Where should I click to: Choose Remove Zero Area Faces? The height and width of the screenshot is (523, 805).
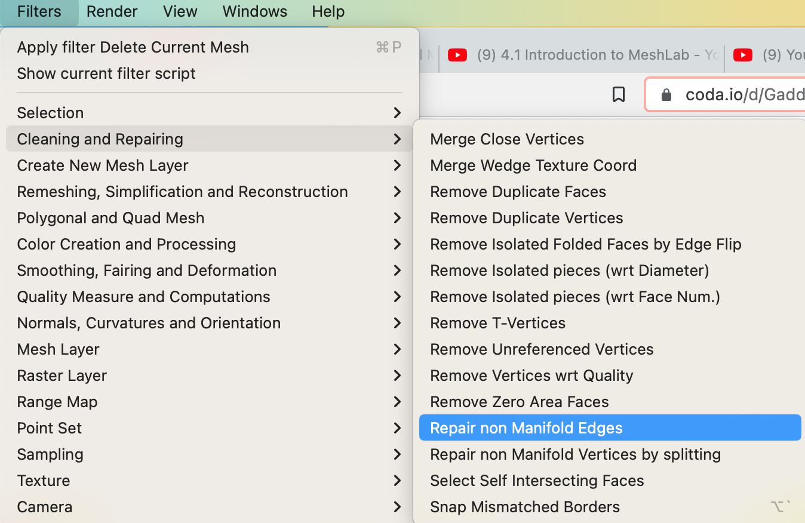pos(519,402)
